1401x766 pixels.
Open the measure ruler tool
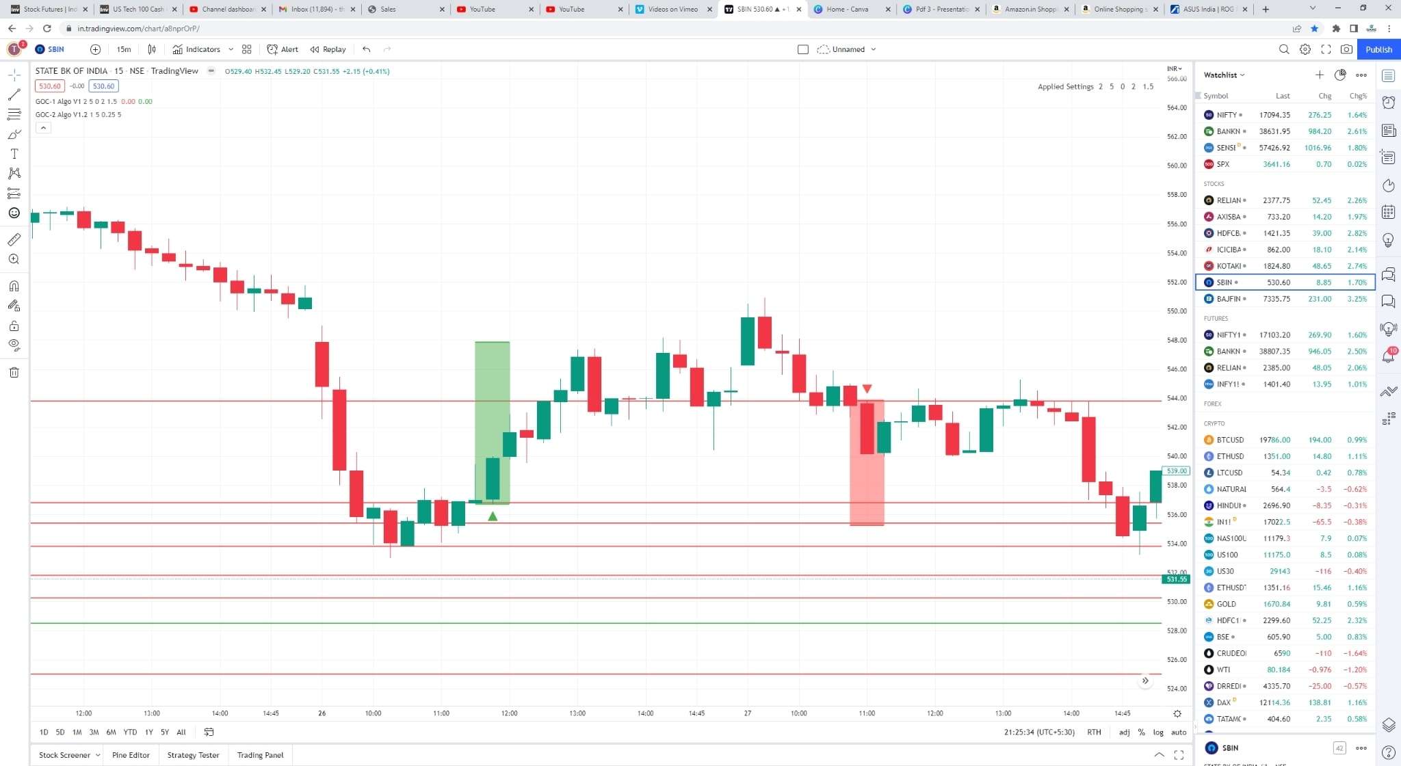click(14, 239)
